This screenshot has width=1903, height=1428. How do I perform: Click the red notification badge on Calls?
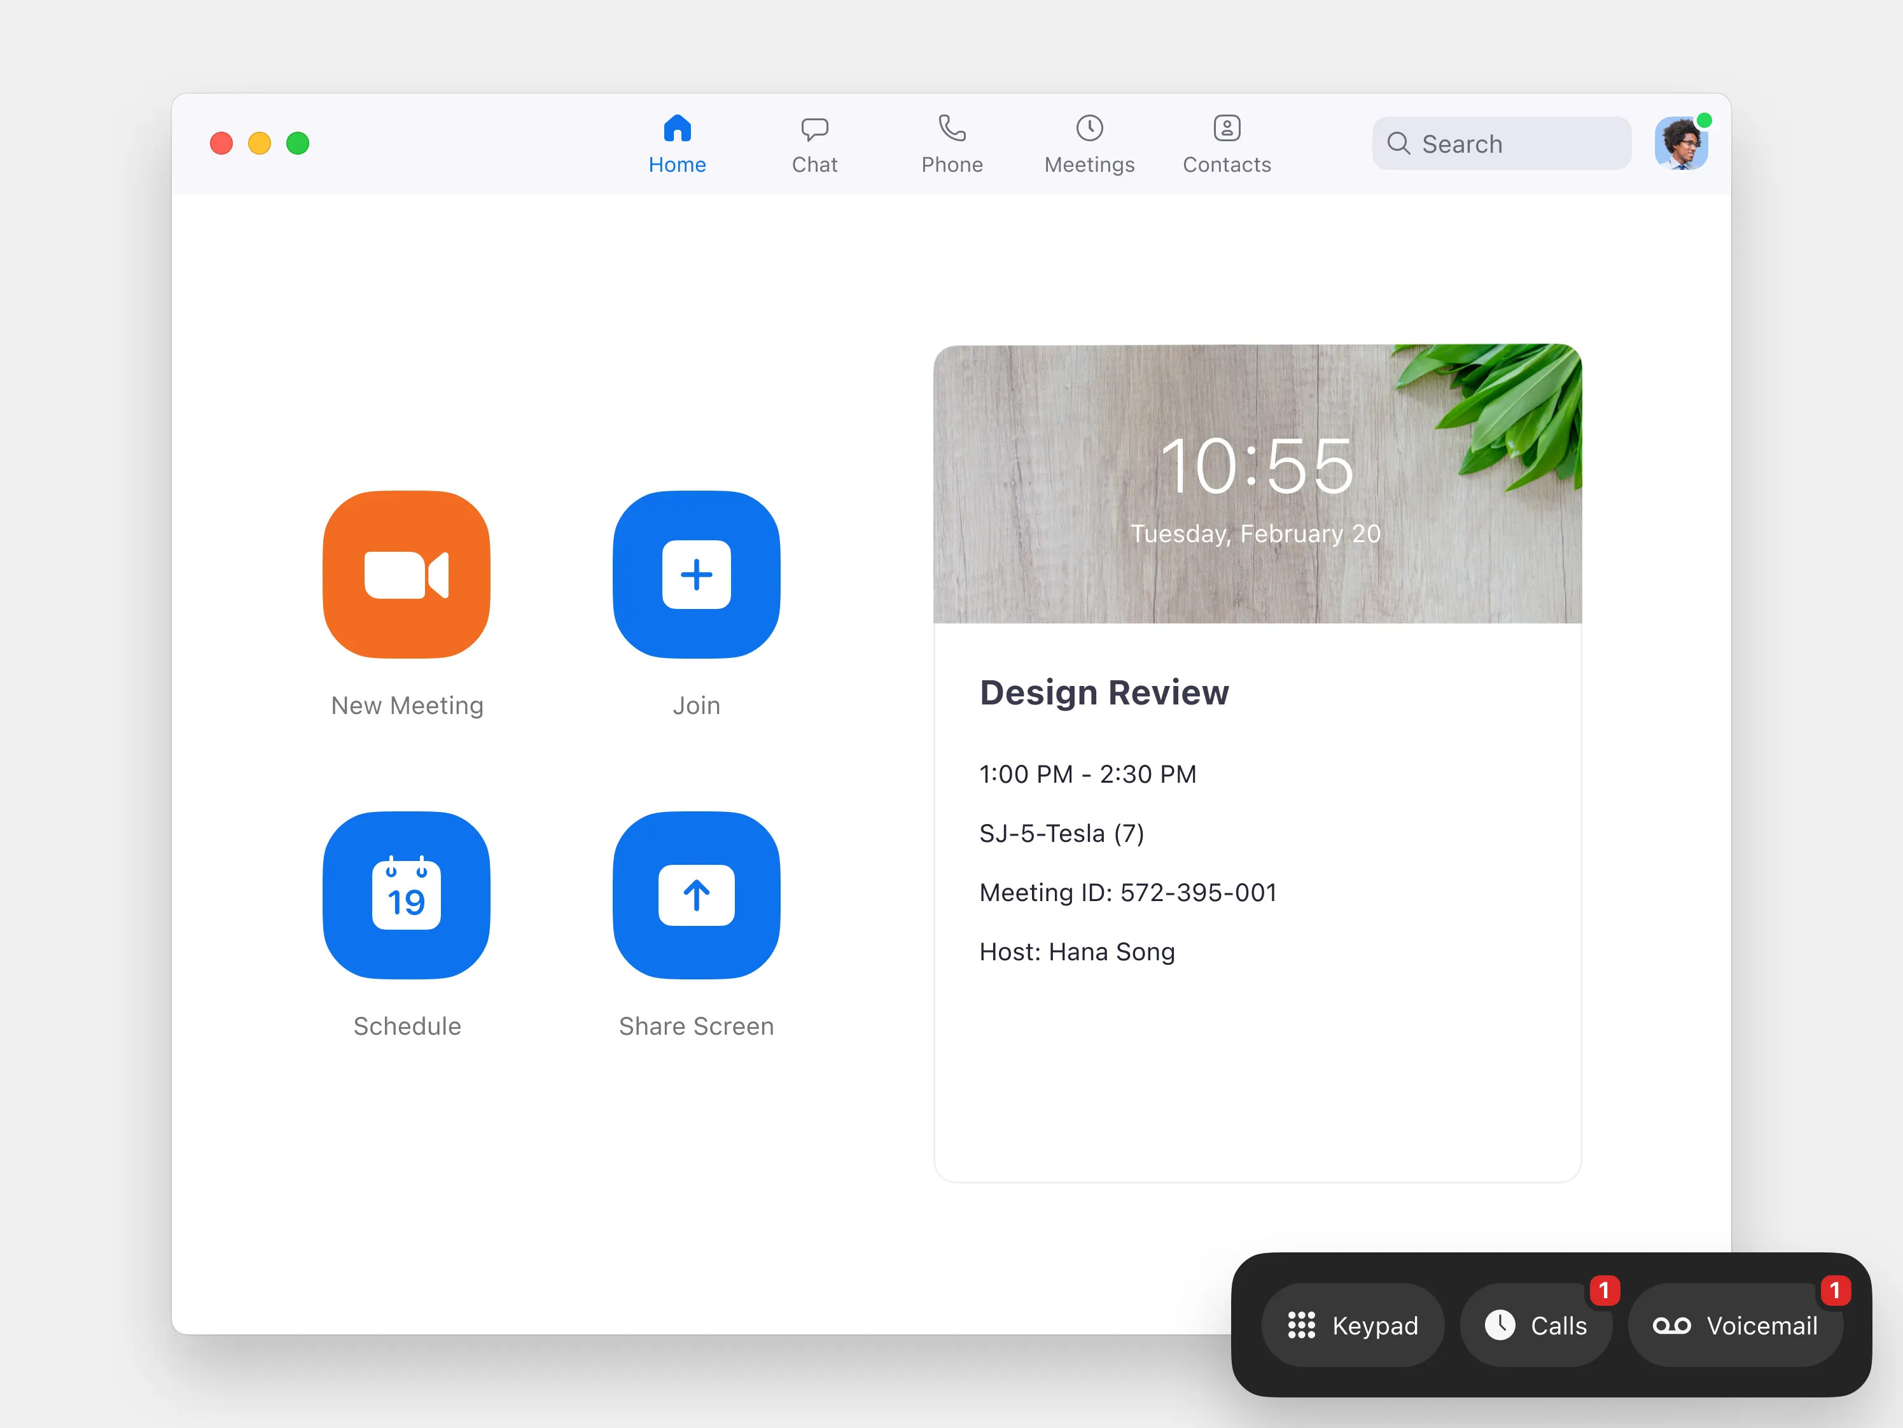[1603, 1291]
